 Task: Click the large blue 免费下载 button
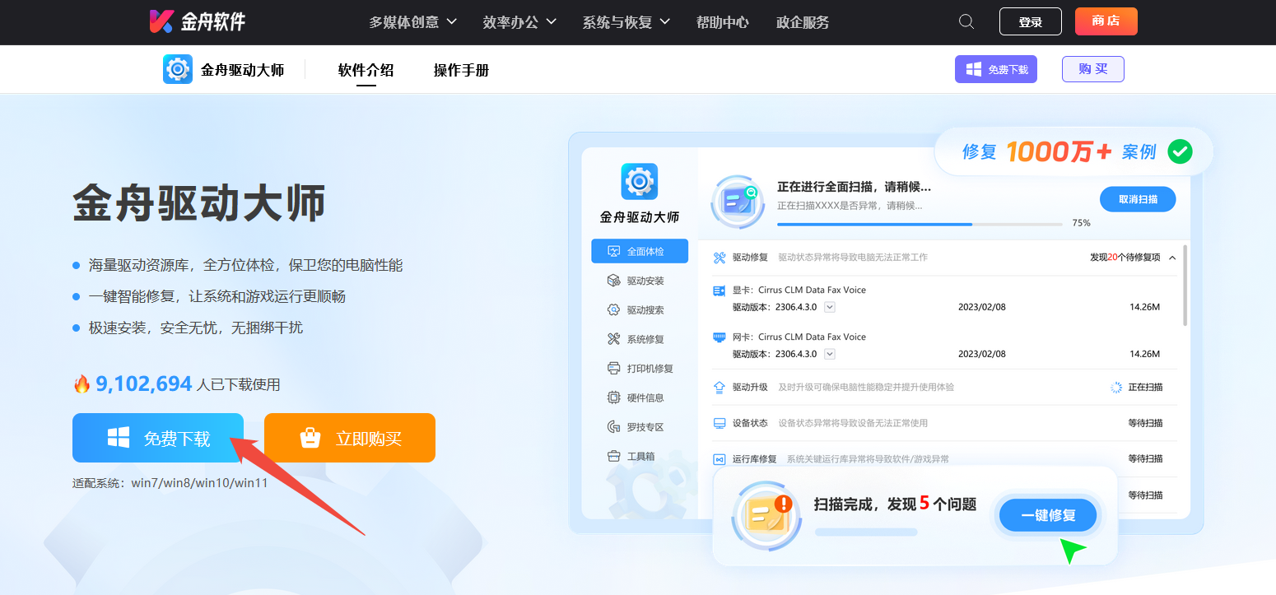coord(158,438)
